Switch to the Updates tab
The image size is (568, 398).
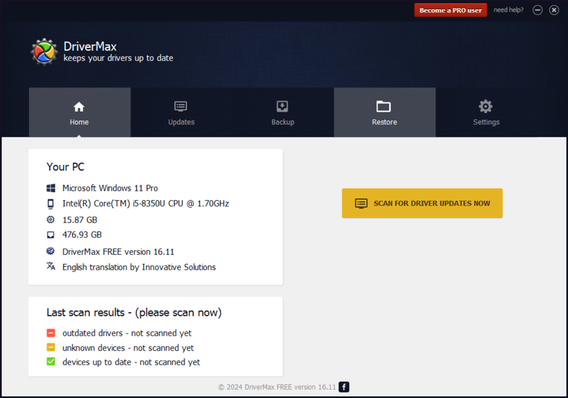[x=181, y=112]
